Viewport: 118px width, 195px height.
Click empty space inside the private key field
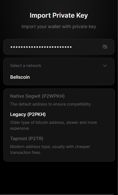[87, 47]
